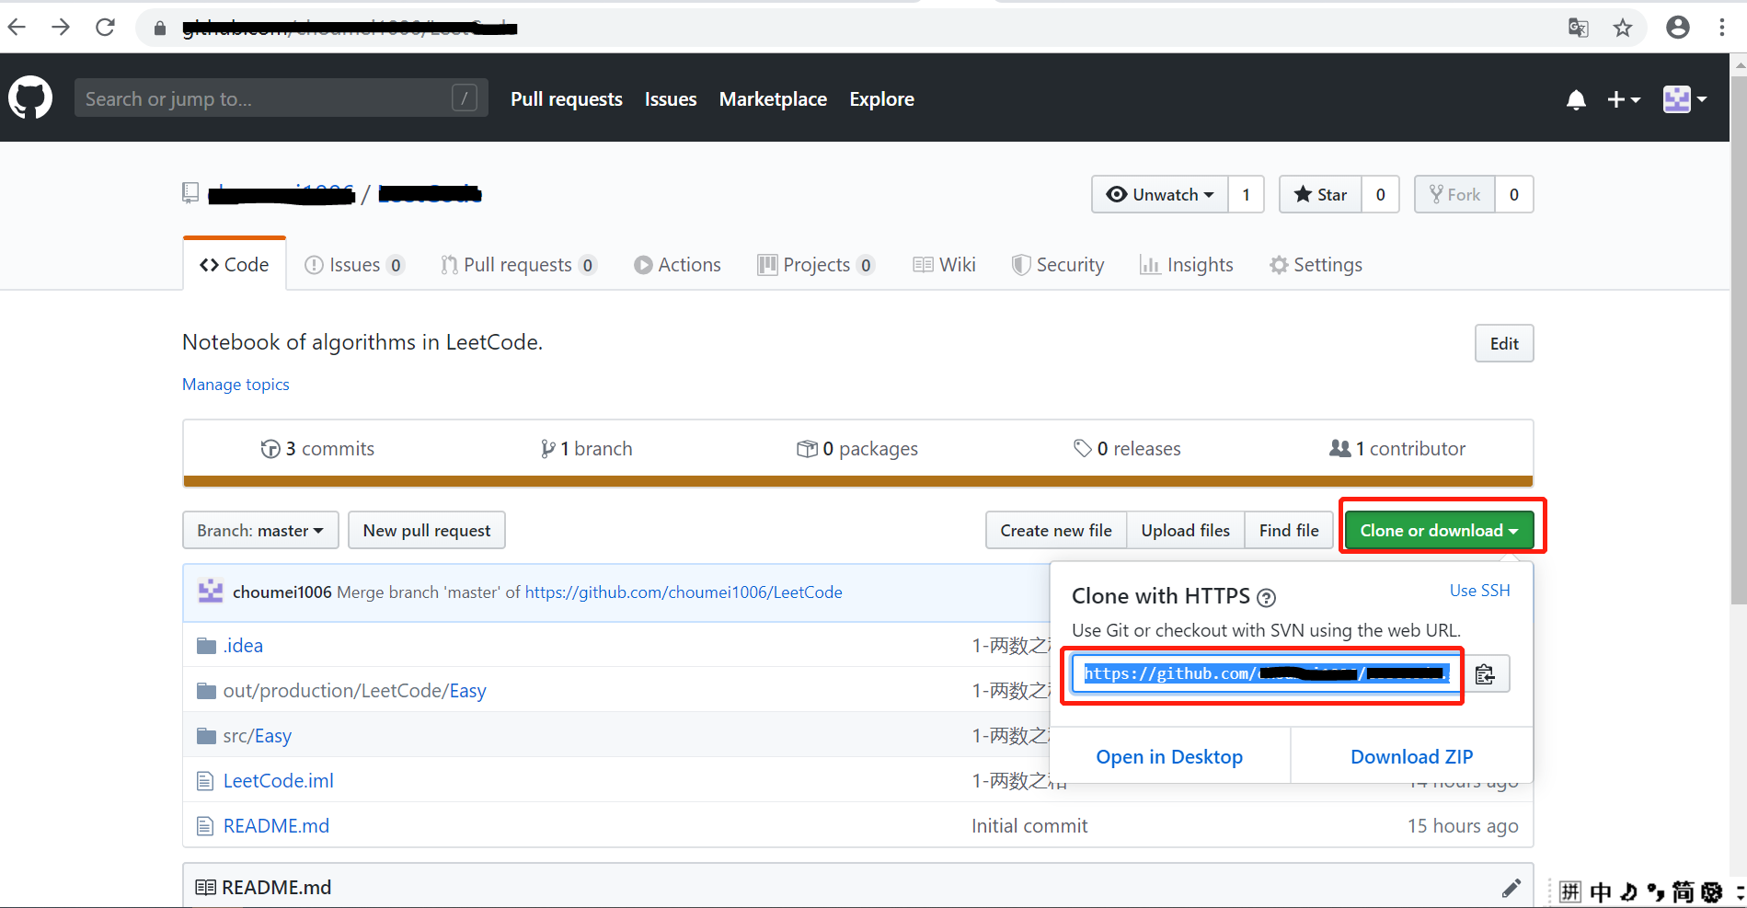View 3 commits link

pyautogui.click(x=317, y=449)
